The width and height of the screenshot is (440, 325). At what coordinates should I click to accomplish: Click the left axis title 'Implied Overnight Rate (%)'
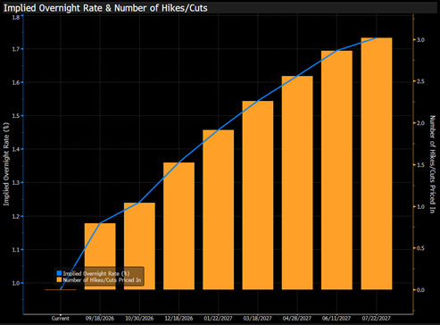6,164
